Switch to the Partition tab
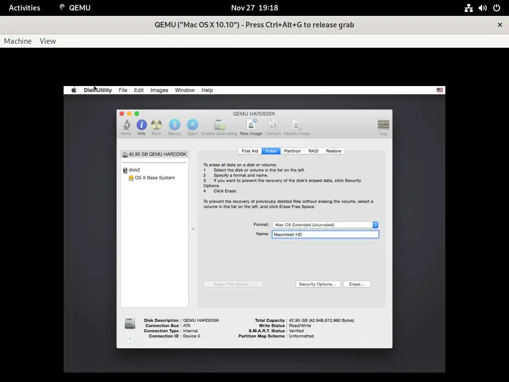Viewport: 509px width, 382px height. click(x=292, y=151)
